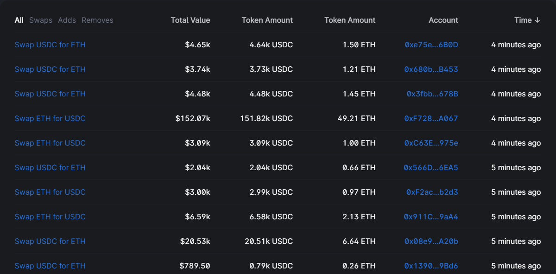Screen dimensions: 556x274
Task: Click the 0.79k USDC amount
Action: [271, 266]
